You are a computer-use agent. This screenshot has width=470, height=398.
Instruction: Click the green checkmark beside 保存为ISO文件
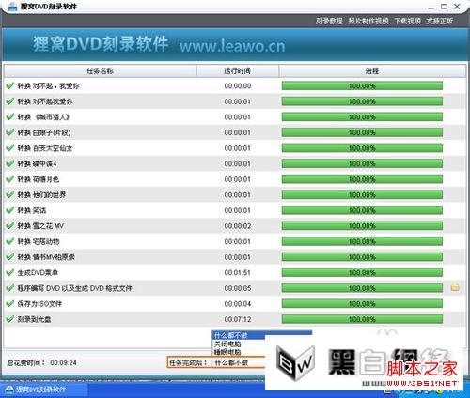[x=10, y=303]
